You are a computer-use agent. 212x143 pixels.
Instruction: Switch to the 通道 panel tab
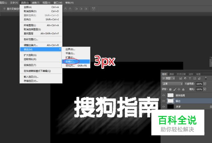172,74
